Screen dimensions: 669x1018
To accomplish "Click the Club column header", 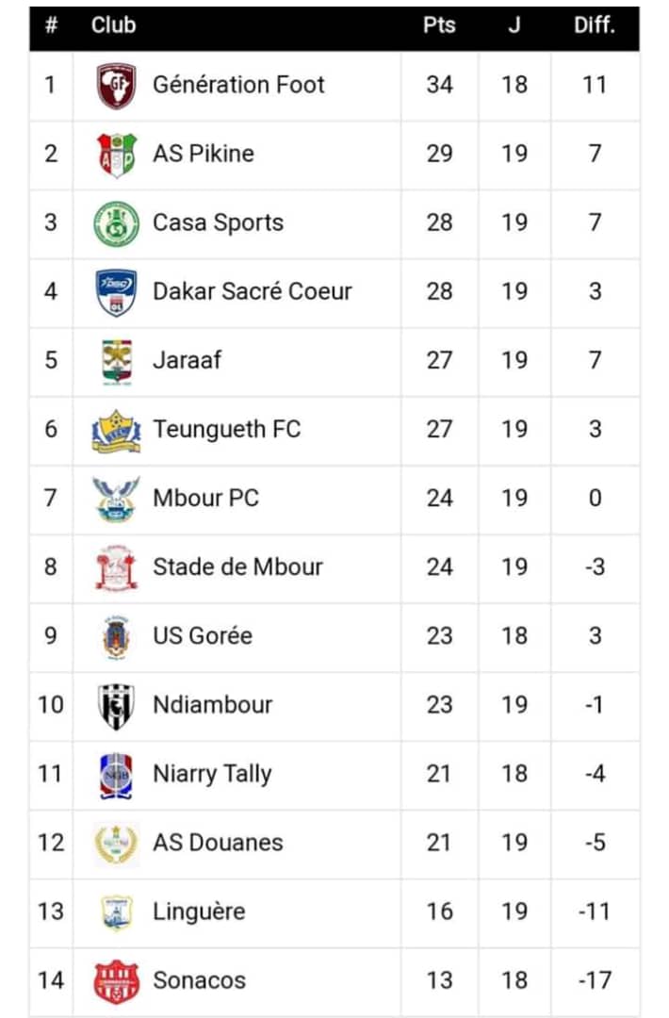I will click(113, 25).
